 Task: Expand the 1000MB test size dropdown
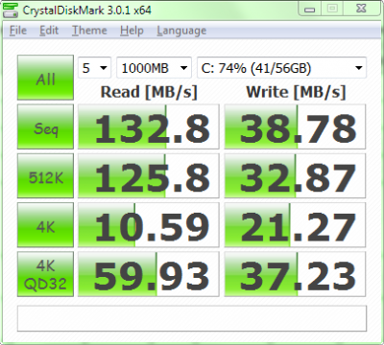pos(154,68)
